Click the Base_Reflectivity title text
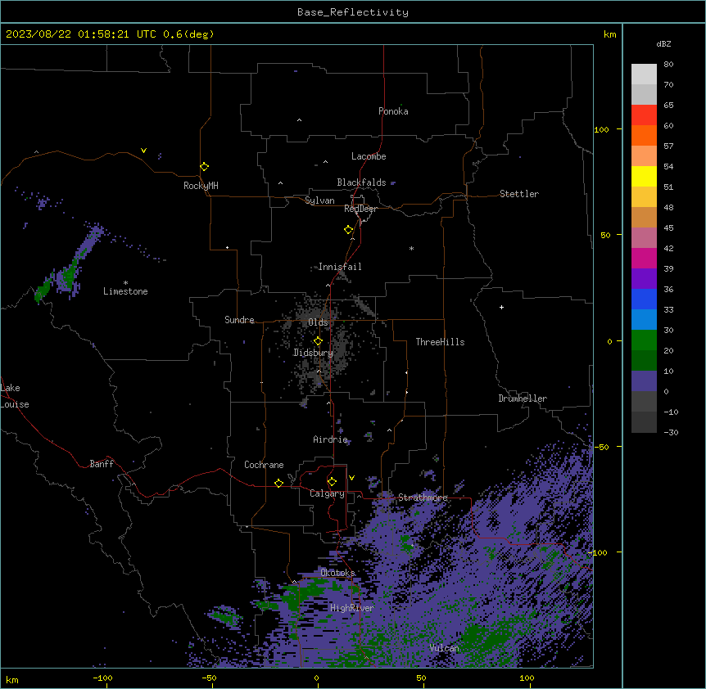The image size is (706, 689). [353, 12]
